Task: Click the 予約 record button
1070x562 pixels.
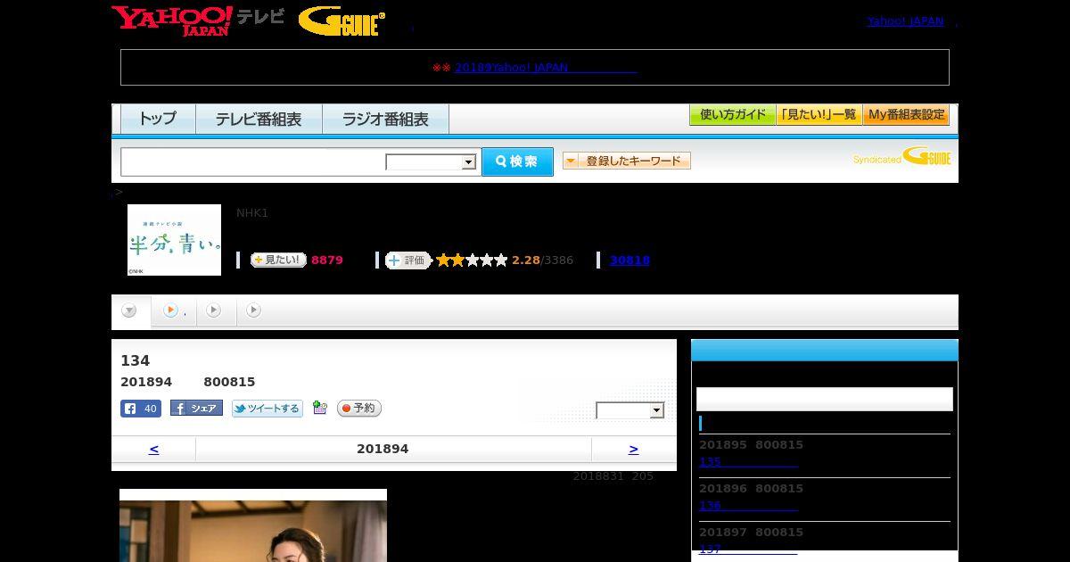Action: click(x=358, y=408)
